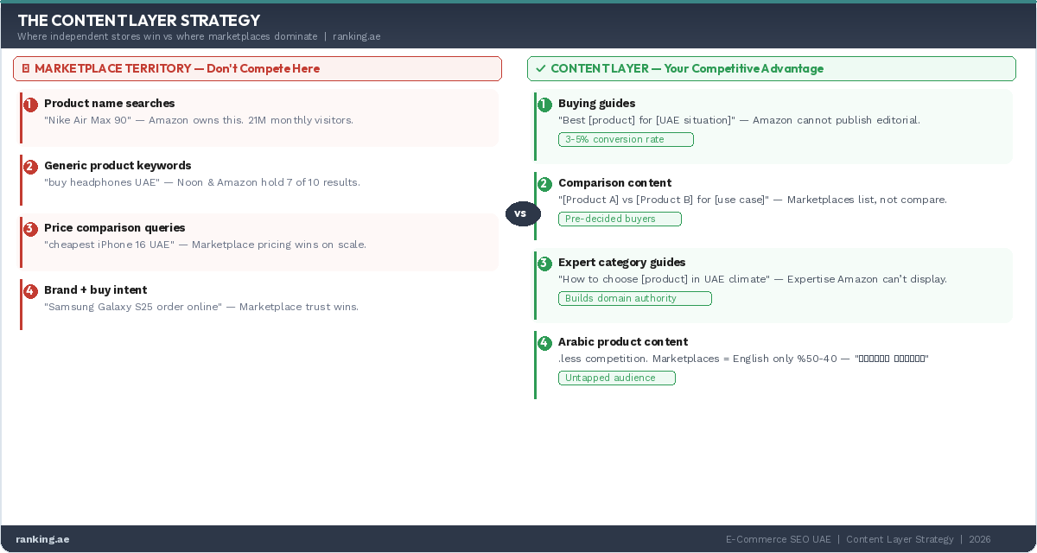Screen dimensions: 1037x553
Task: Select the "Pre-decided buyers" tag
Action: tap(620, 219)
